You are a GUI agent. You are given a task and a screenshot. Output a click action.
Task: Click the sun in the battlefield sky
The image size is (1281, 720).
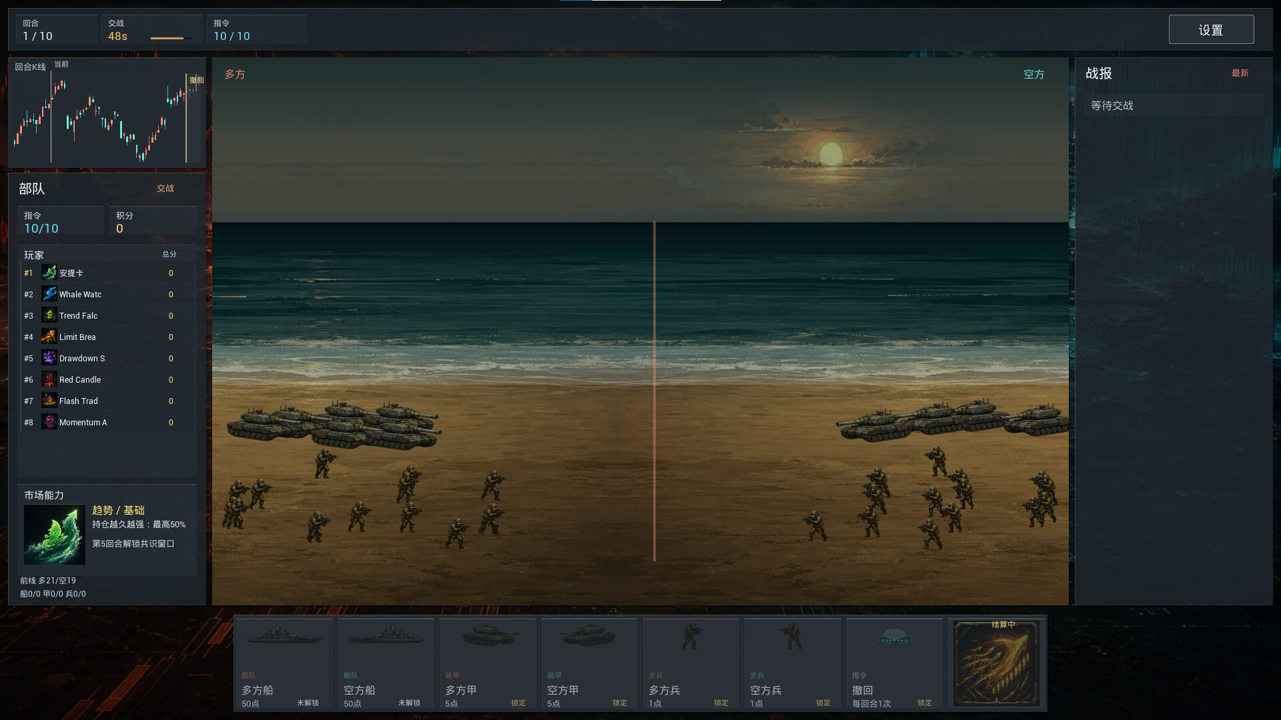click(831, 154)
